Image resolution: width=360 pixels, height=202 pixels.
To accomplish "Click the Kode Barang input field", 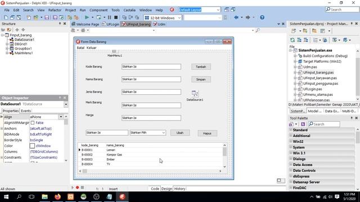I will [x=151, y=67].
